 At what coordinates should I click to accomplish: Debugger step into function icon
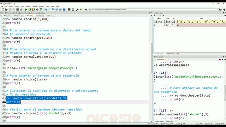pos(53,10)
